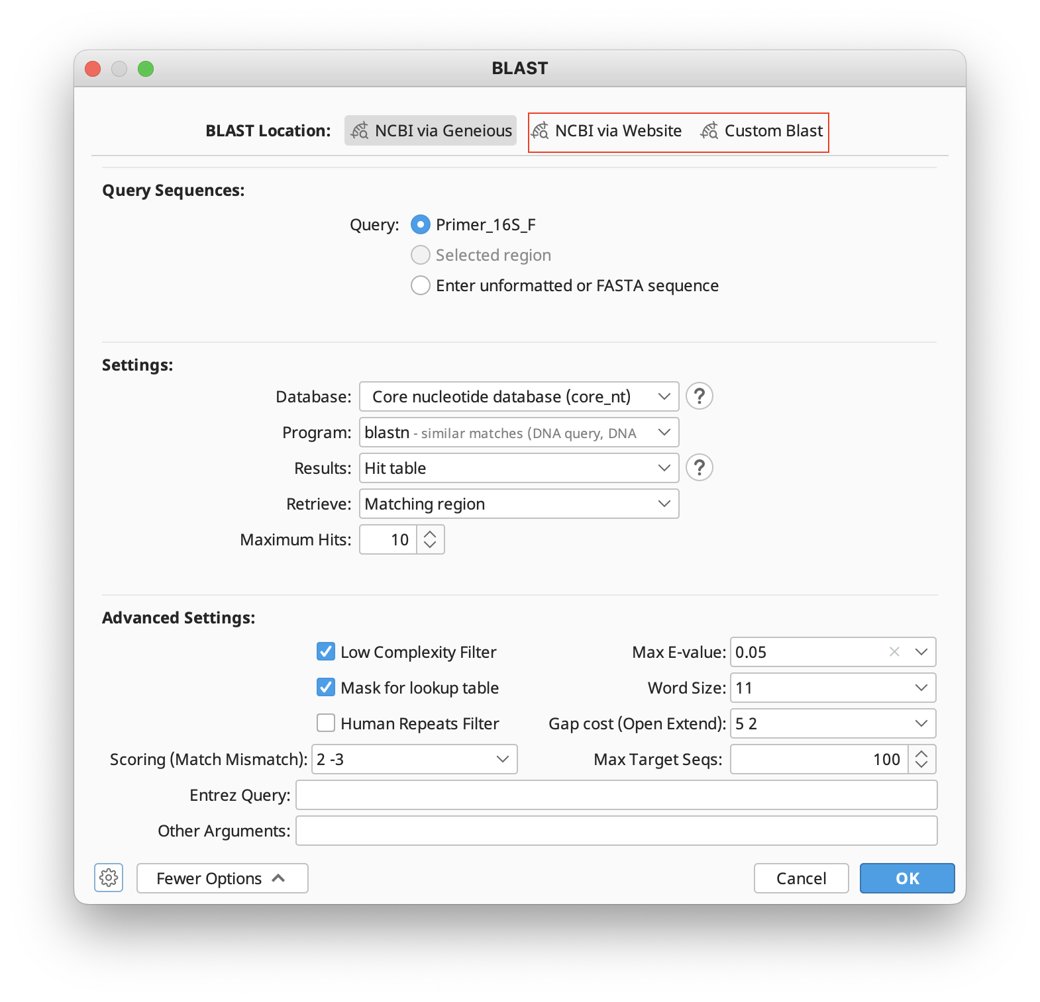Select the Primer_16S_F query radio button
This screenshot has height=1002, width=1040.
(x=421, y=225)
